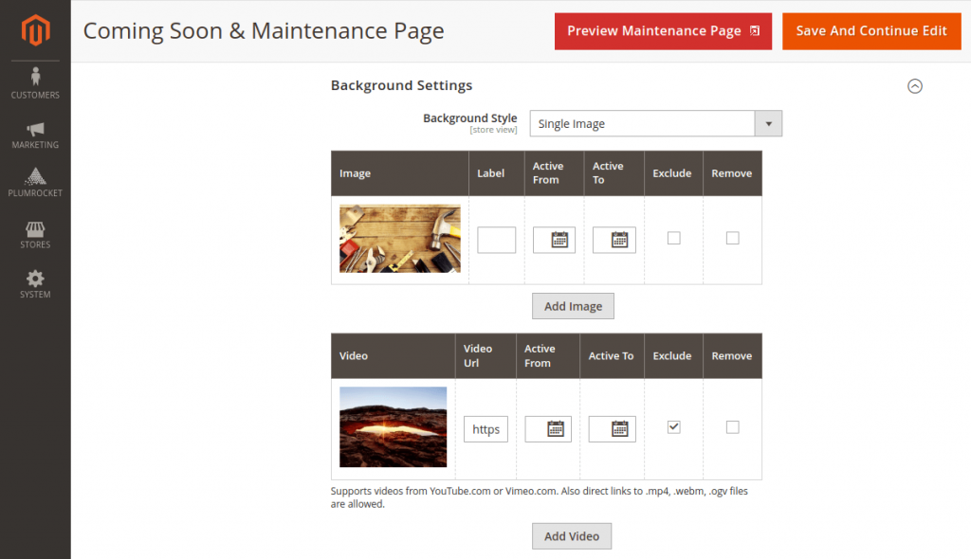Uncheck the Exclude checkbox on the video row

[673, 426]
